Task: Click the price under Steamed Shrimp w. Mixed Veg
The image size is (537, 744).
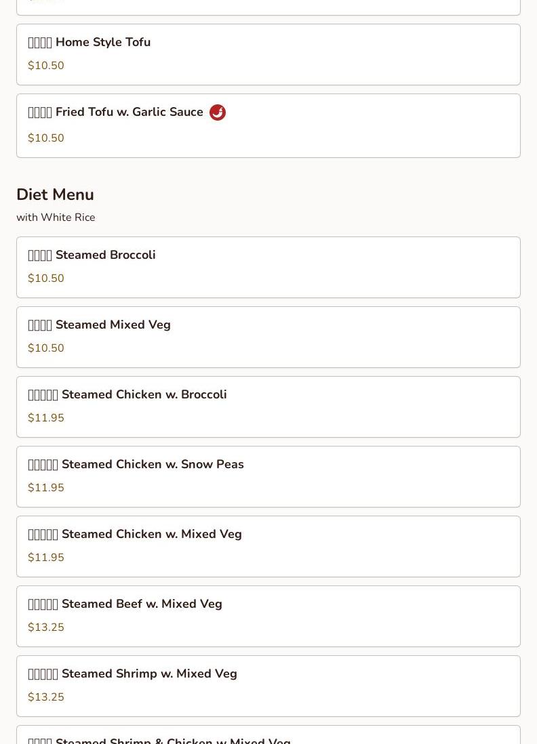Action: point(46,697)
